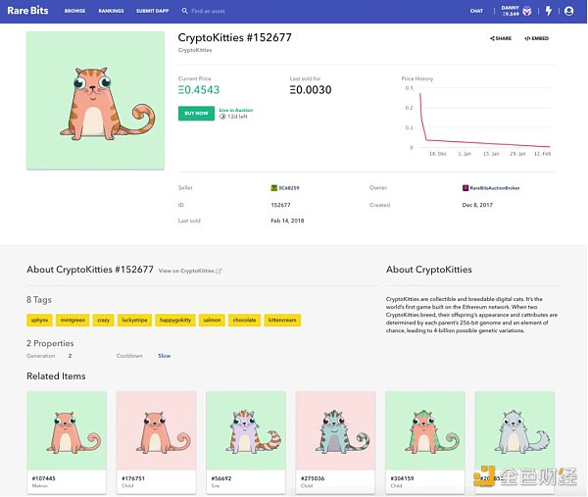Click the Rare Bits logo
This screenshot has height=497, width=588.
(x=27, y=11)
